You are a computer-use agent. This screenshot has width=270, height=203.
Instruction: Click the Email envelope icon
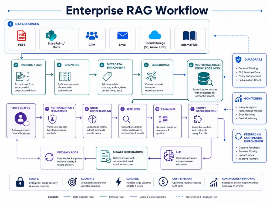tap(122, 35)
